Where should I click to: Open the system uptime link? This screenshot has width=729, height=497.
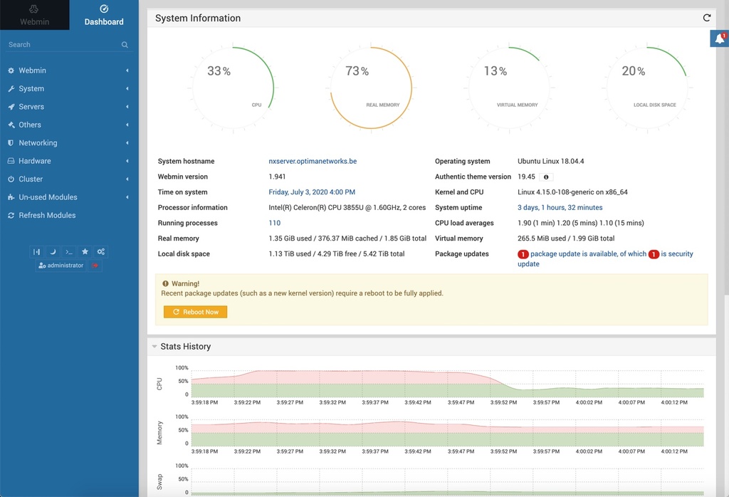560,207
